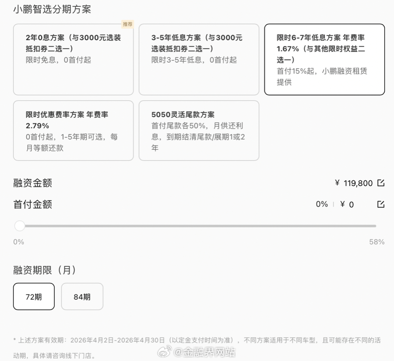Click the 融资期限（月） label
Screen dimensions: 394x361
point(45,270)
